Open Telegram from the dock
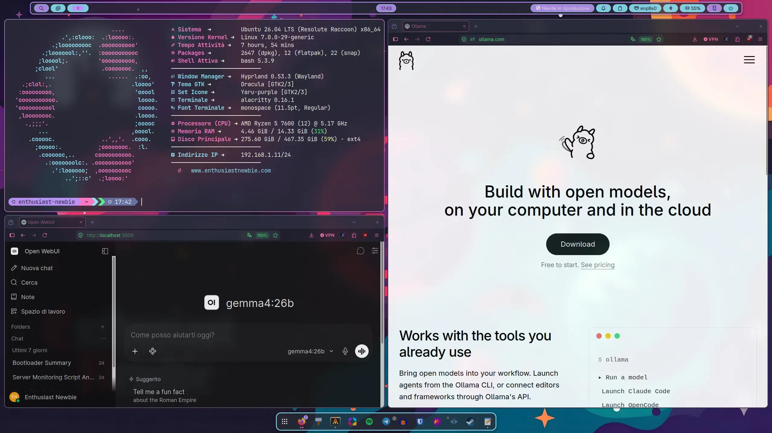Screen dimensions: 772x433 (386, 422)
